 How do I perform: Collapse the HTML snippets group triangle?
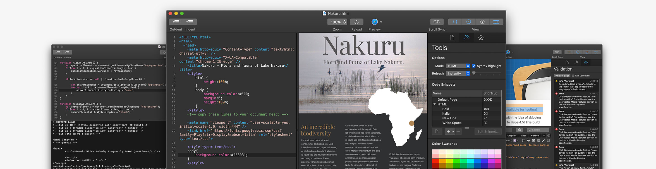[435, 104]
